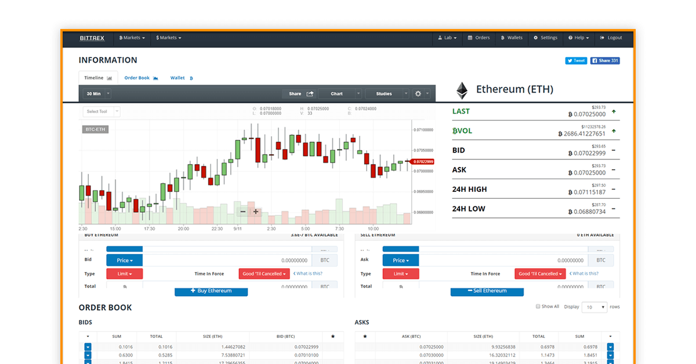Image resolution: width=696 pixels, height=364 pixels.
Task: Share via the Tweet button
Action: (577, 61)
